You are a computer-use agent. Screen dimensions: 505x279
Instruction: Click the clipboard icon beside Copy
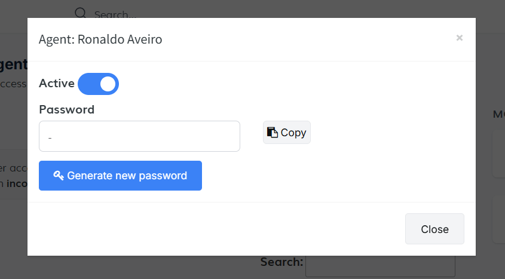pyautogui.click(x=273, y=133)
